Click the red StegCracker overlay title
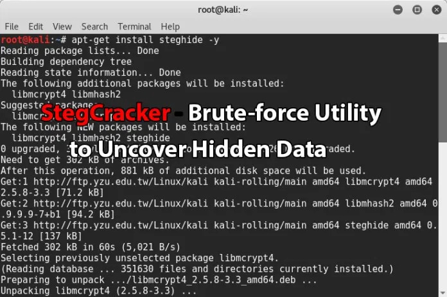 coord(106,114)
